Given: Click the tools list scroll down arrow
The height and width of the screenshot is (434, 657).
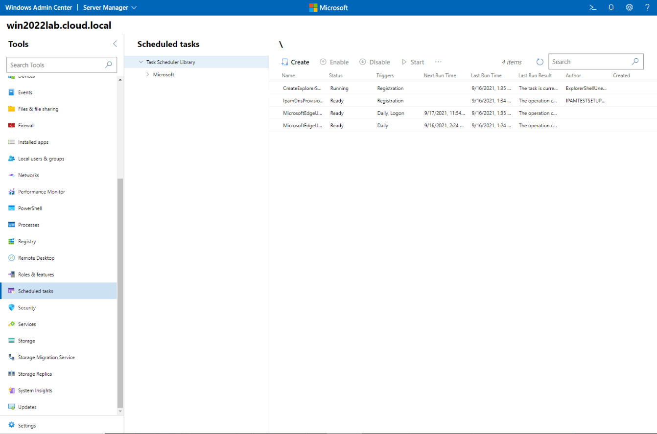Looking at the screenshot, I should tap(120, 411).
